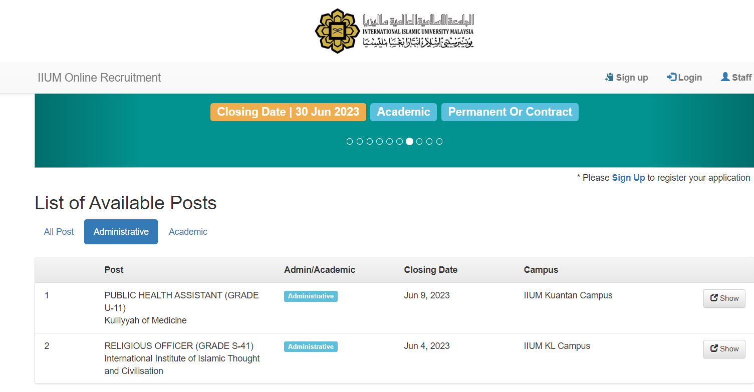Open the Staff link
Image resolution: width=754 pixels, height=392 pixels.
pos(736,77)
